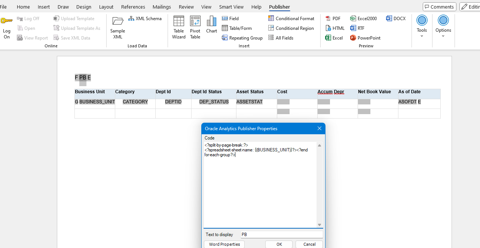Open Sample XML loader

118,28
